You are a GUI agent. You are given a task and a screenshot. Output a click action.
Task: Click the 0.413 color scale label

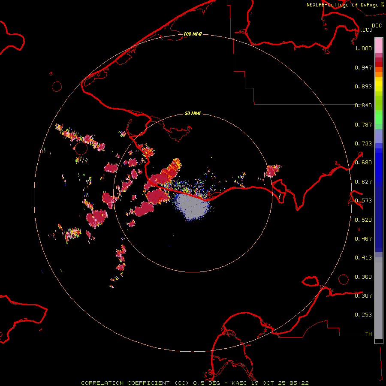pyautogui.click(x=363, y=258)
